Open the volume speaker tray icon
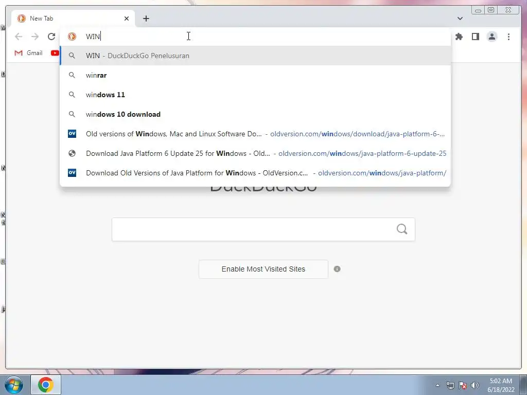This screenshot has width=527, height=395. pyautogui.click(x=475, y=385)
